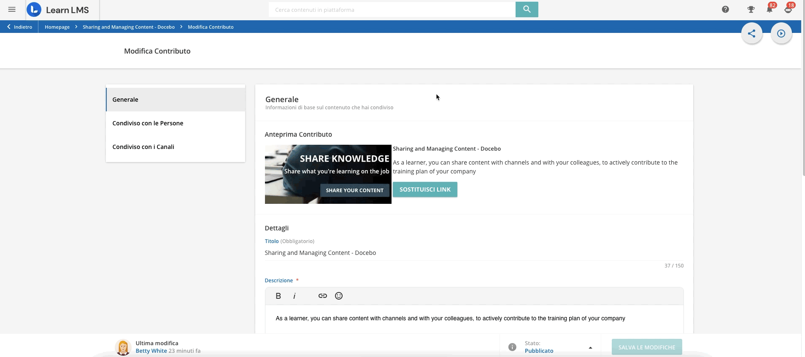Open Condiviso con le Persone tab
This screenshot has width=805, height=357.
click(x=176, y=123)
